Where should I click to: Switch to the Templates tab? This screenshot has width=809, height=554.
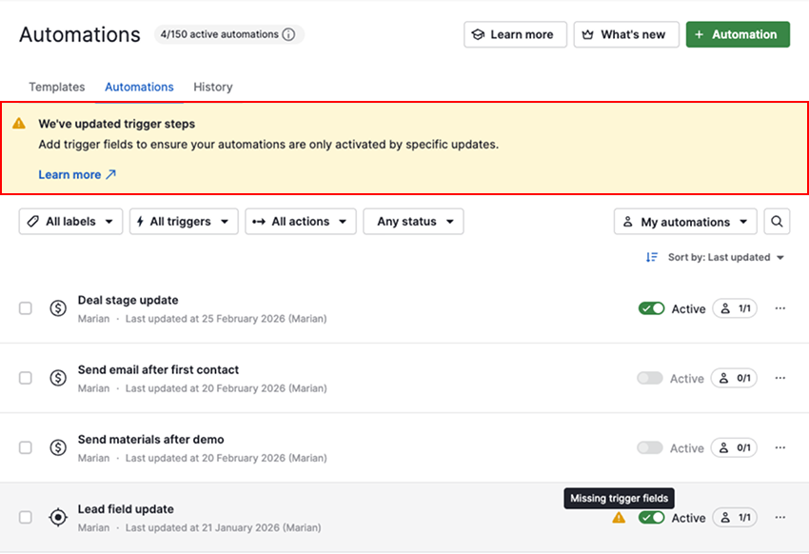click(57, 87)
